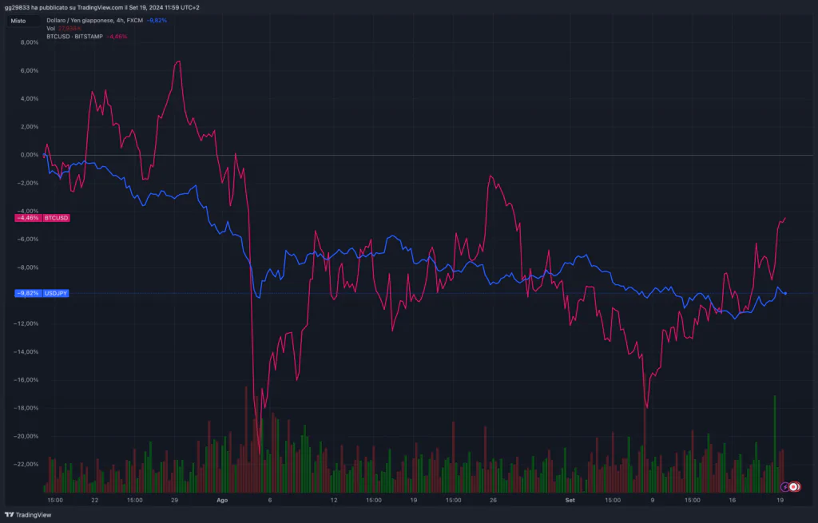Click the 'Set' month marker on time axis
The height and width of the screenshot is (523, 818).
[x=570, y=500]
